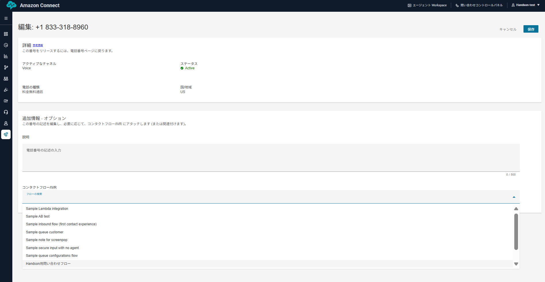
Task: Select Handson用問い合わせフロー option
Action: point(267,264)
